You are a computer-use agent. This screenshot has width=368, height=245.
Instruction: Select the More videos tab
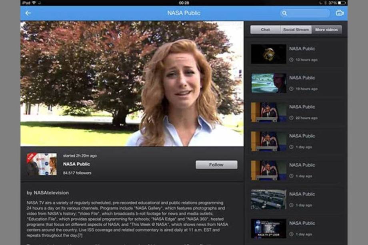point(326,30)
